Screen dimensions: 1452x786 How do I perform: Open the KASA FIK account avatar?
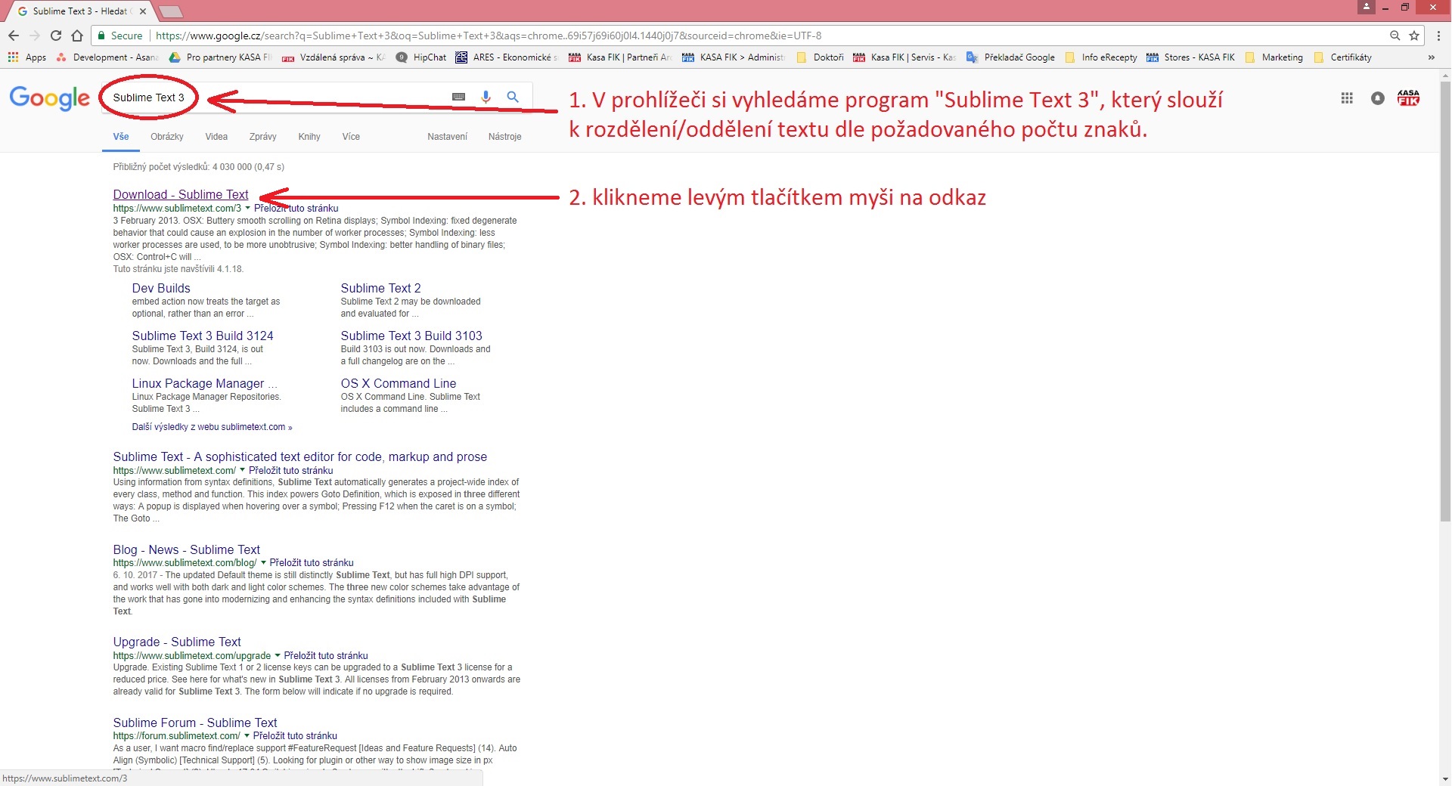click(1408, 97)
